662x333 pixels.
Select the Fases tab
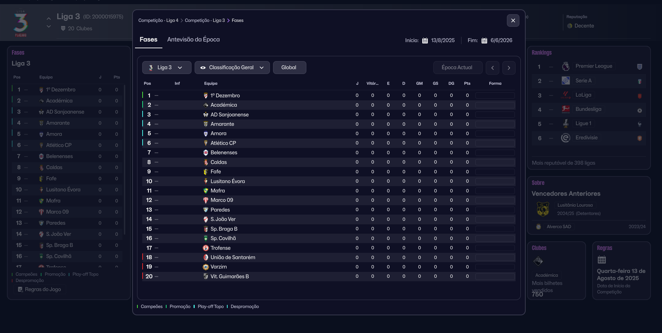coord(148,40)
